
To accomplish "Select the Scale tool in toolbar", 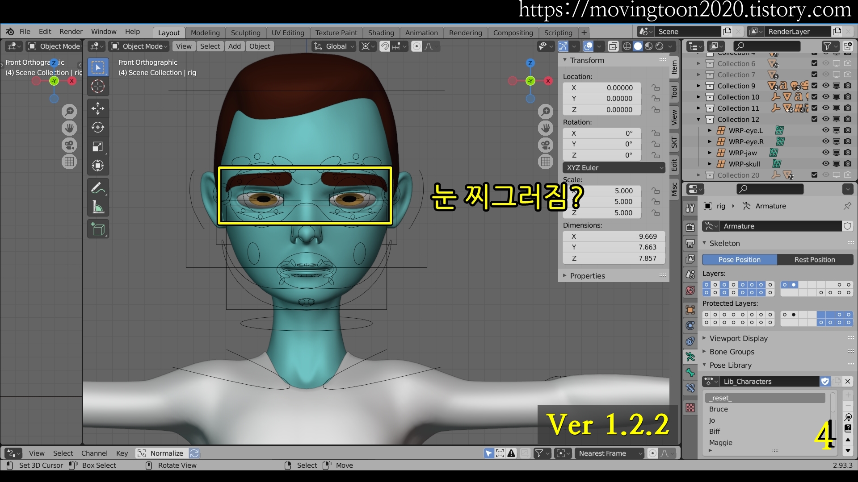I will (x=98, y=147).
